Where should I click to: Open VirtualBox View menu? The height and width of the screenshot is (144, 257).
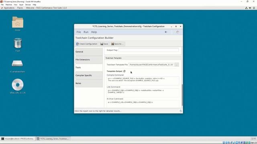click(15, 5)
